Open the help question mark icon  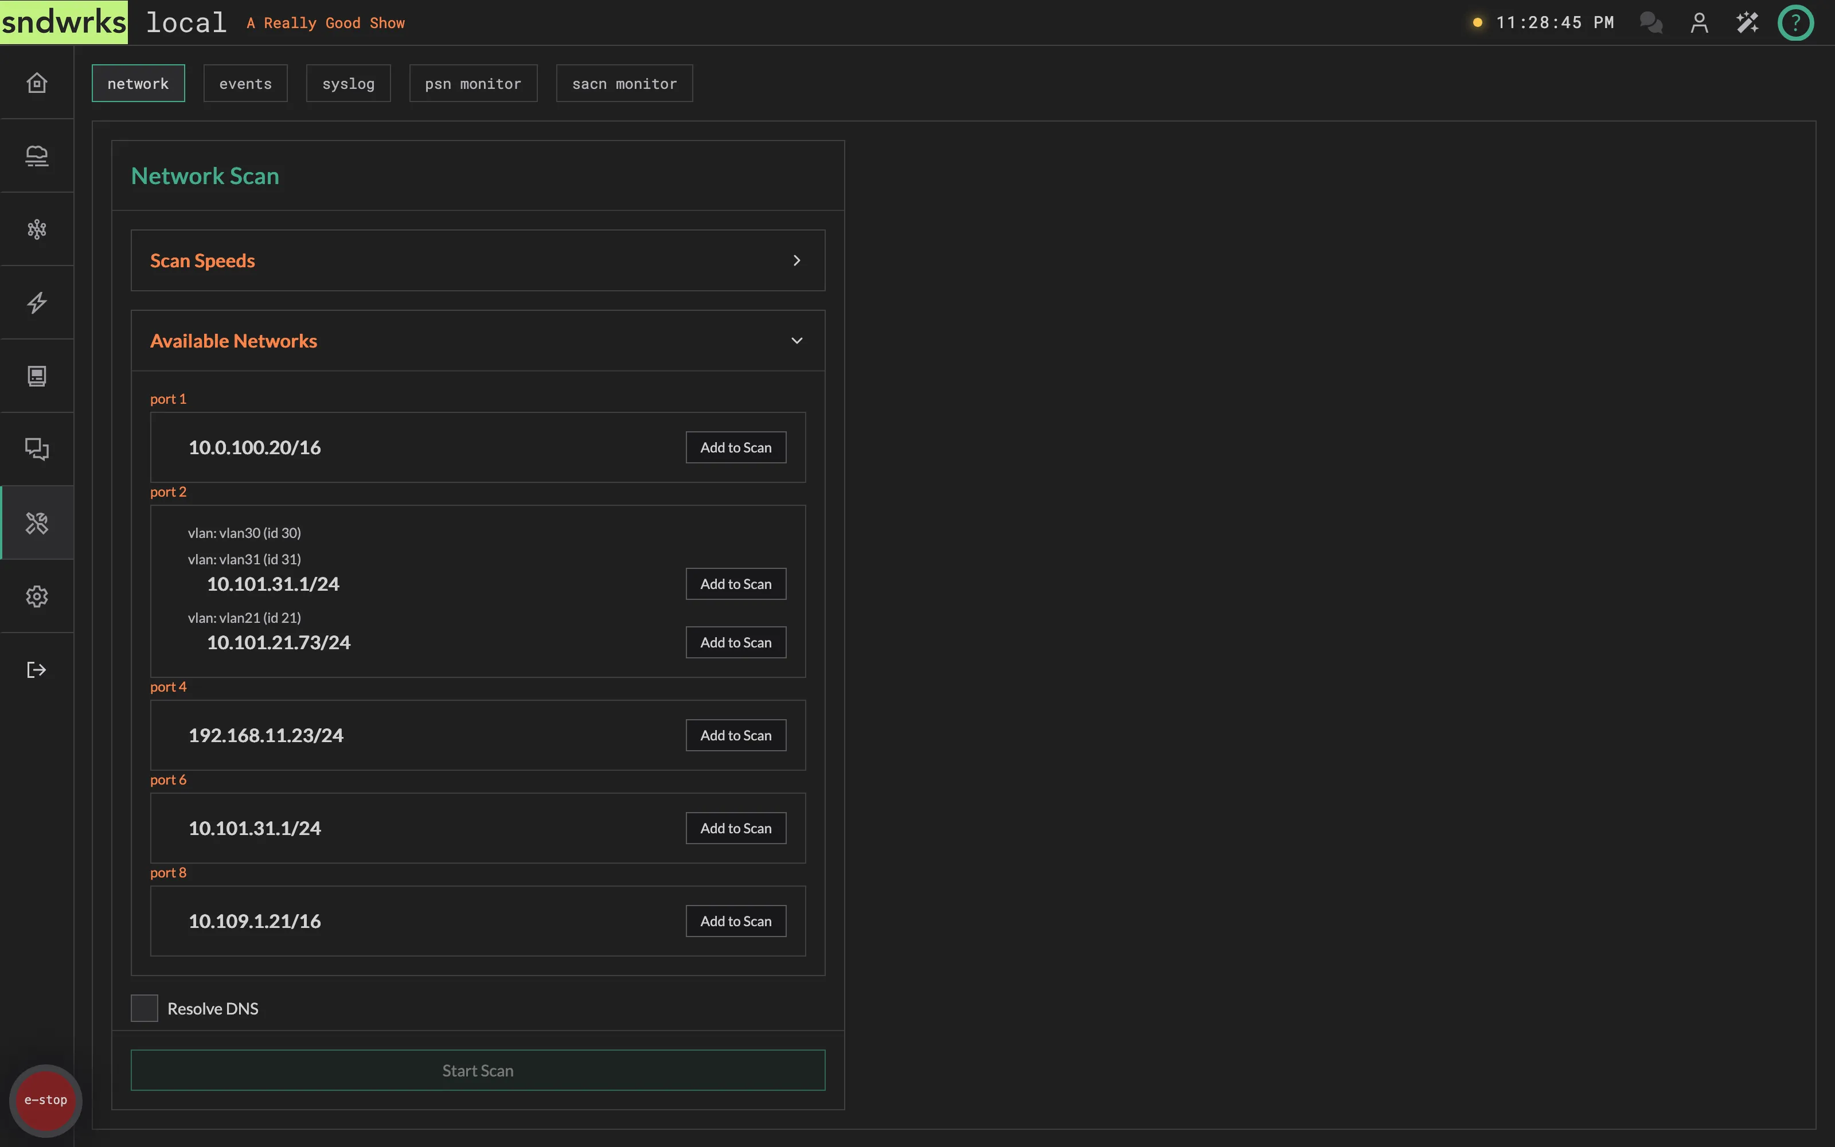[x=1795, y=23]
